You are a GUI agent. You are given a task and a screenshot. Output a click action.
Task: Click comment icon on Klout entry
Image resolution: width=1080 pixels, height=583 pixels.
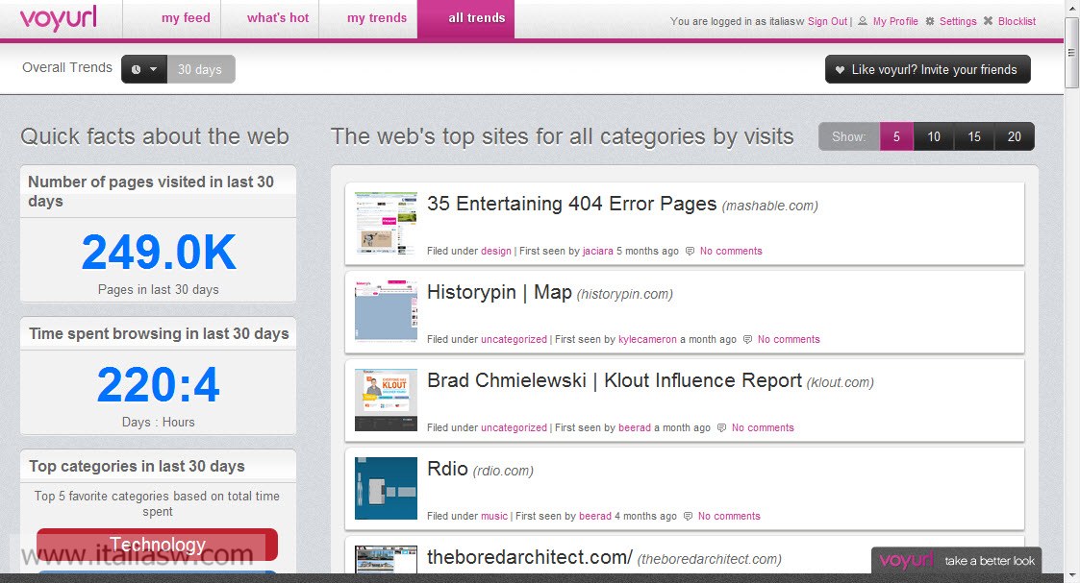pos(721,428)
